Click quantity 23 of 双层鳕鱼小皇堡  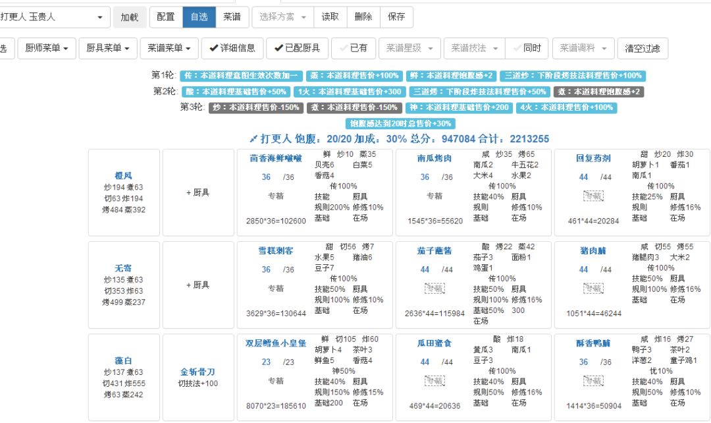266,362
